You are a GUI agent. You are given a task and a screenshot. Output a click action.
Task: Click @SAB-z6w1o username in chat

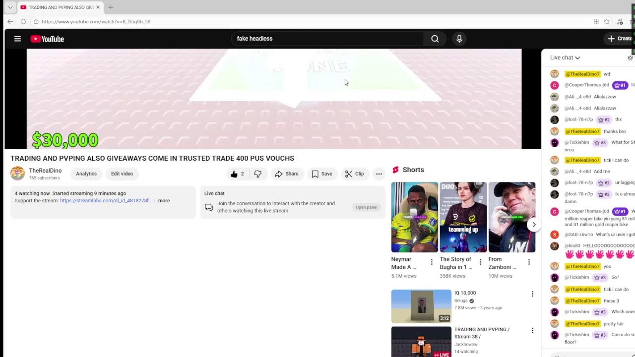coord(578,235)
